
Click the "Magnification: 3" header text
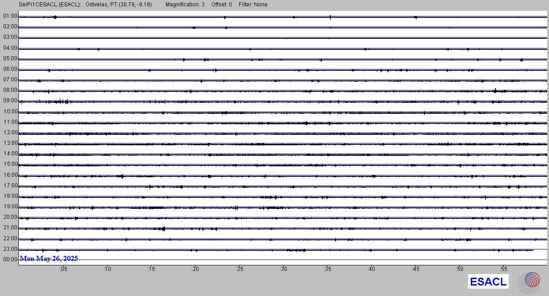pos(185,5)
